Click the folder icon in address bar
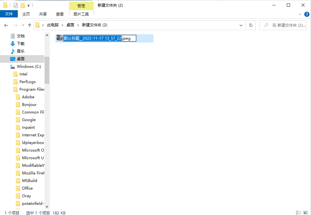Image resolution: width=311 pixels, height=215 pixels. tap(37, 25)
